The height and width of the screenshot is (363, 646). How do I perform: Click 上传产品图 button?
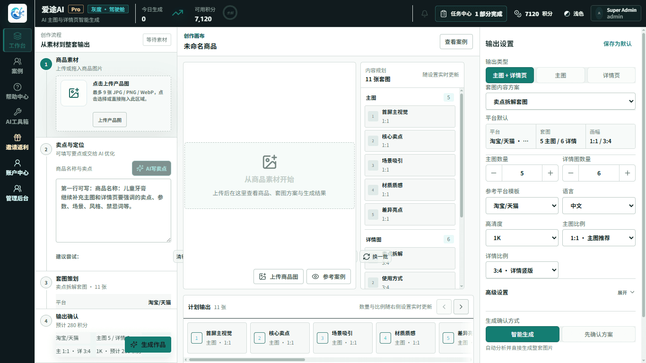click(x=110, y=120)
